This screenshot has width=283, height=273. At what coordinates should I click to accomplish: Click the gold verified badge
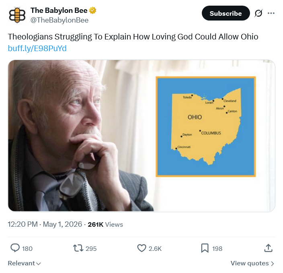[93, 10]
